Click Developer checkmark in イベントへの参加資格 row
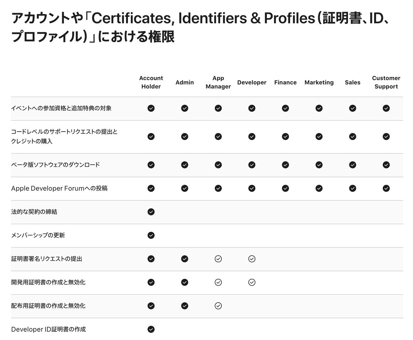The image size is (413, 340). (x=252, y=108)
